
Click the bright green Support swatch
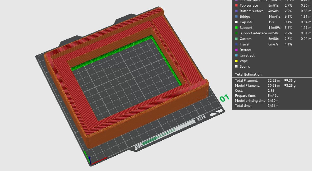tap(236, 28)
